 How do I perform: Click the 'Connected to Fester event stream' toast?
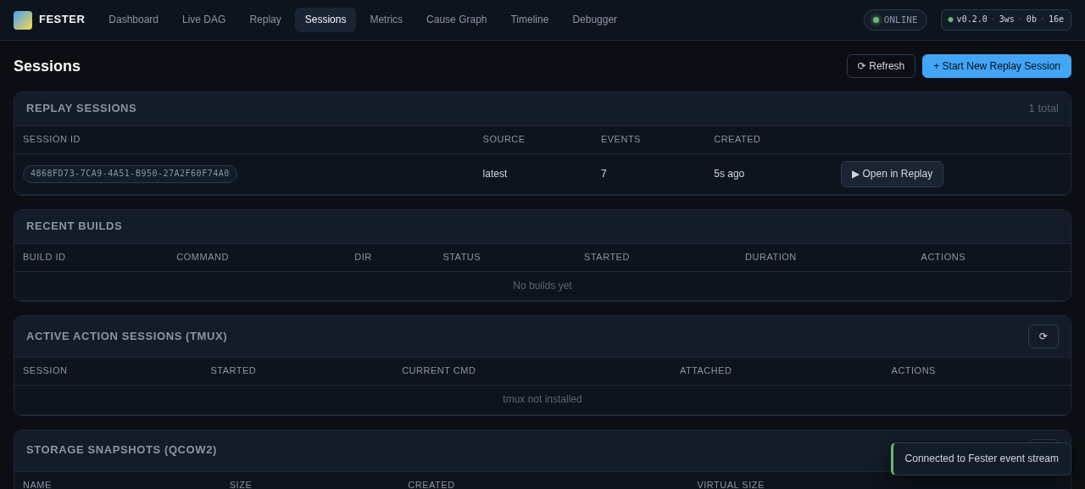click(981, 458)
